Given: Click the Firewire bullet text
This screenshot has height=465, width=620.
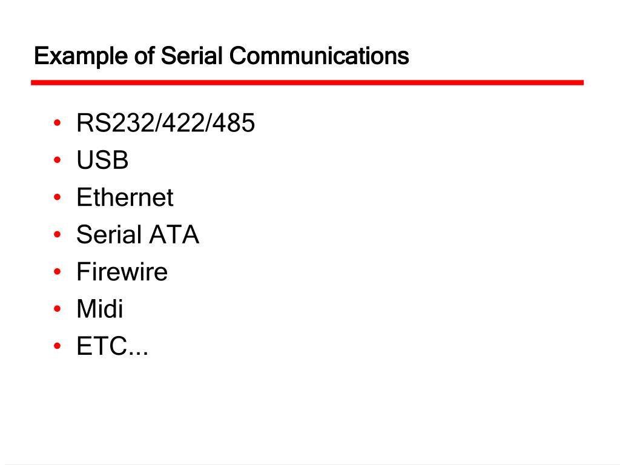Looking at the screenshot, I should tap(122, 271).
